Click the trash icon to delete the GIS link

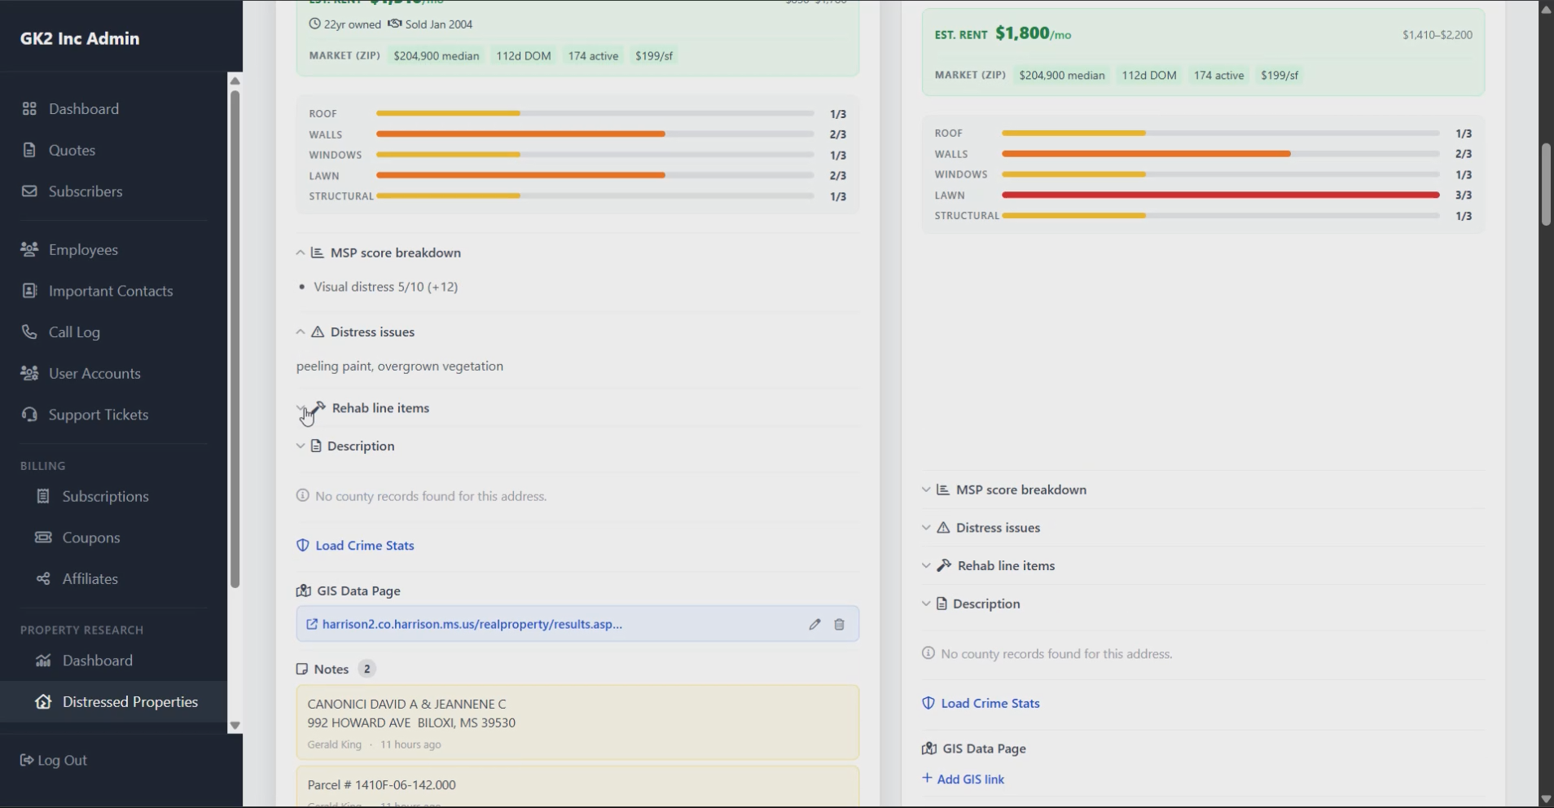(839, 624)
